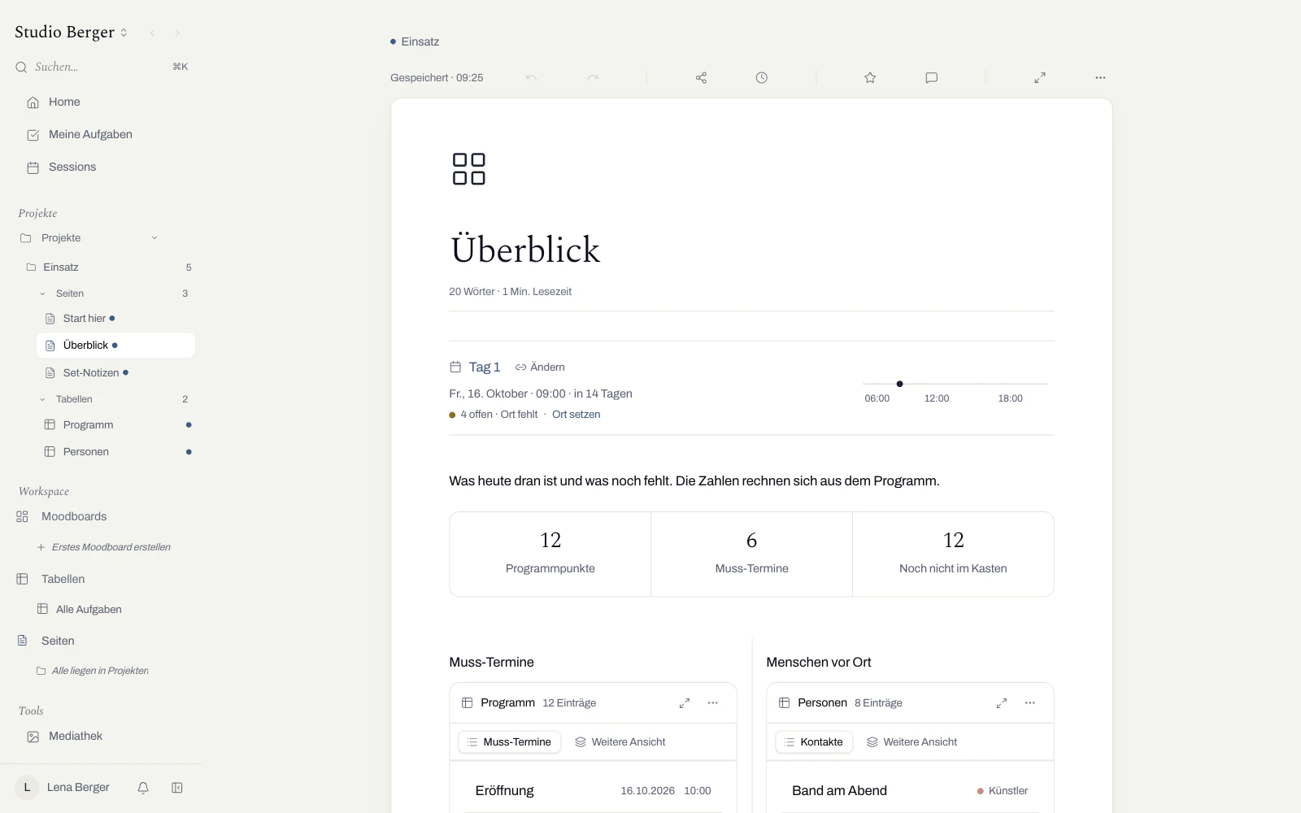Image resolution: width=1301 pixels, height=813 pixels.
Task: Expand the Personen table embed
Action: click(x=1002, y=703)
